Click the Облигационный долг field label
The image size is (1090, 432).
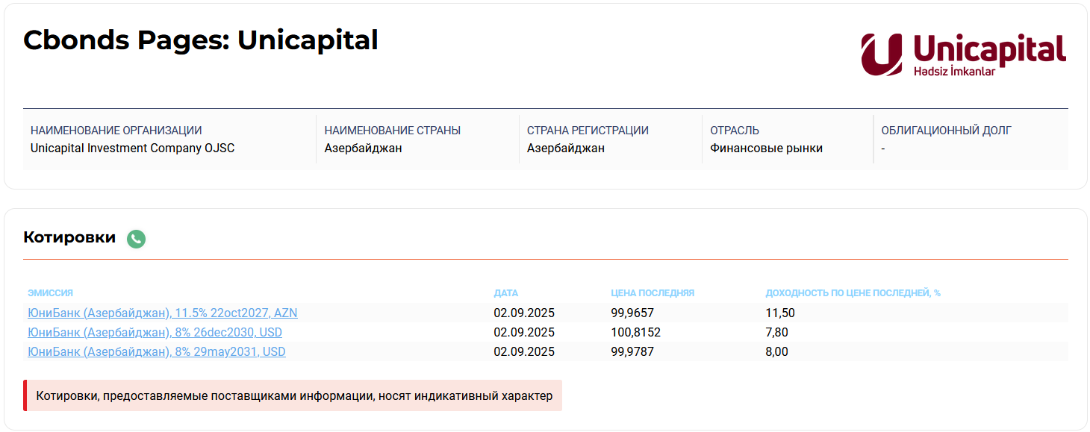point(946,131)
